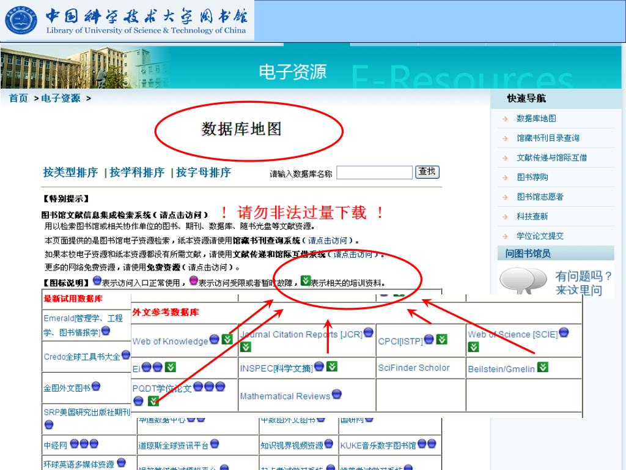
Task: Click the blue access icon under SRP美国研究出版社期刊
Action: [x=49, y=425]
